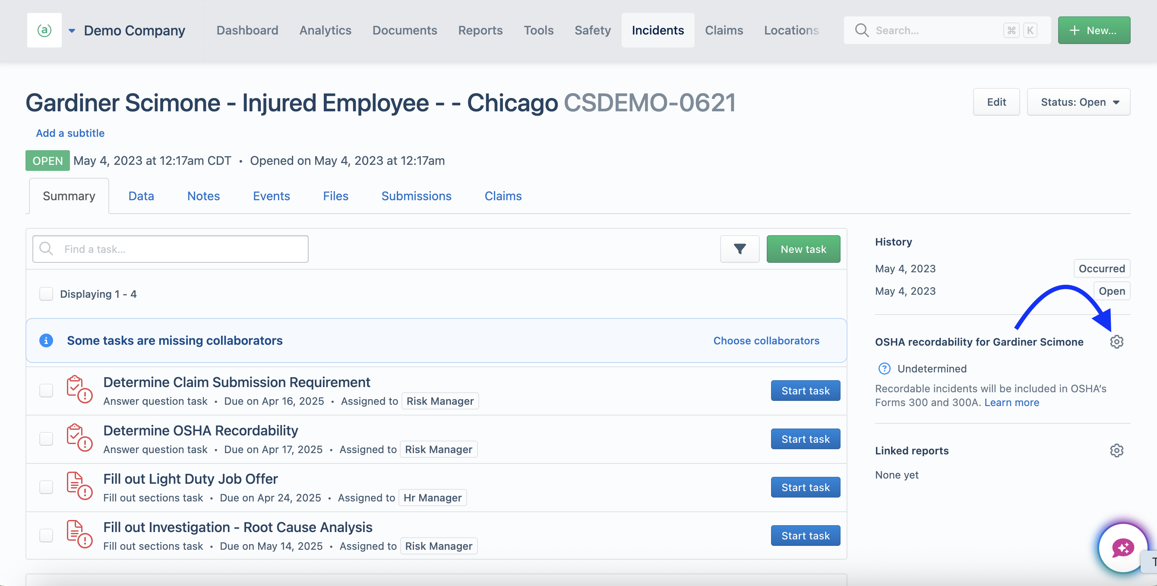Image resolution: width=1157 pixels, height=586 pixels.
Task: Click the green OPEN status label
Action: coord(47,160)
